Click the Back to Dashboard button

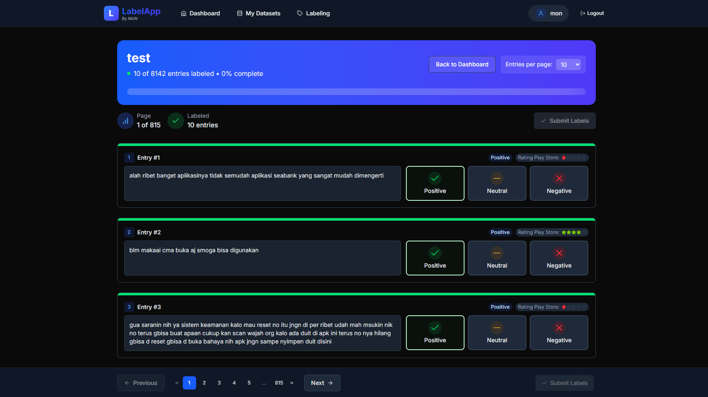coord(462,64)
